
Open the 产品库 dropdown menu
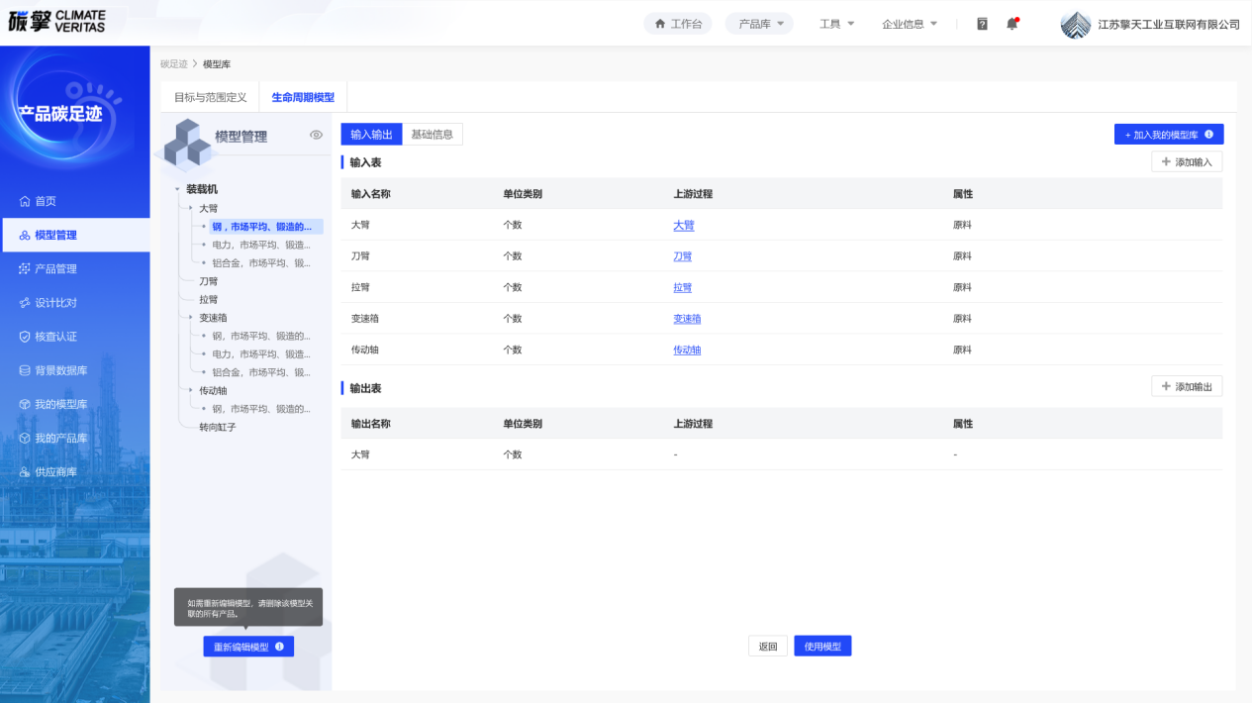point(759,24)
